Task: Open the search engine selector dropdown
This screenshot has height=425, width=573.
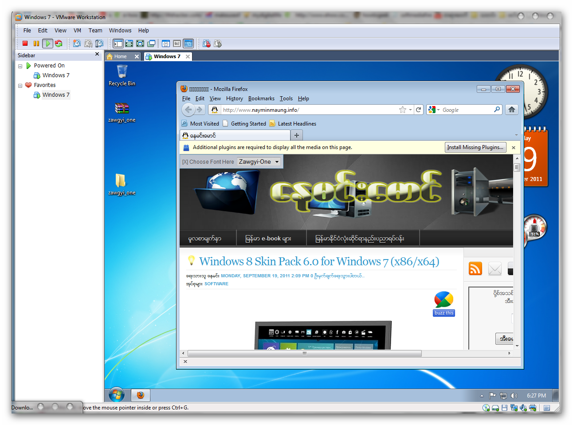Action: point(434,110)
